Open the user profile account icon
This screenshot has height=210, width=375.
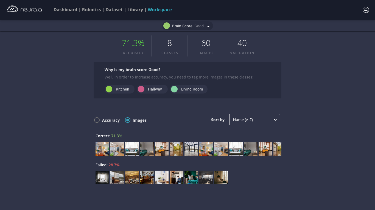tap(366, 10)
